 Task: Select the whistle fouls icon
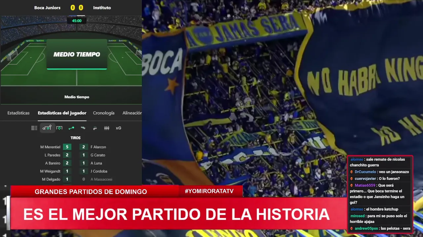tap(95, 128)
